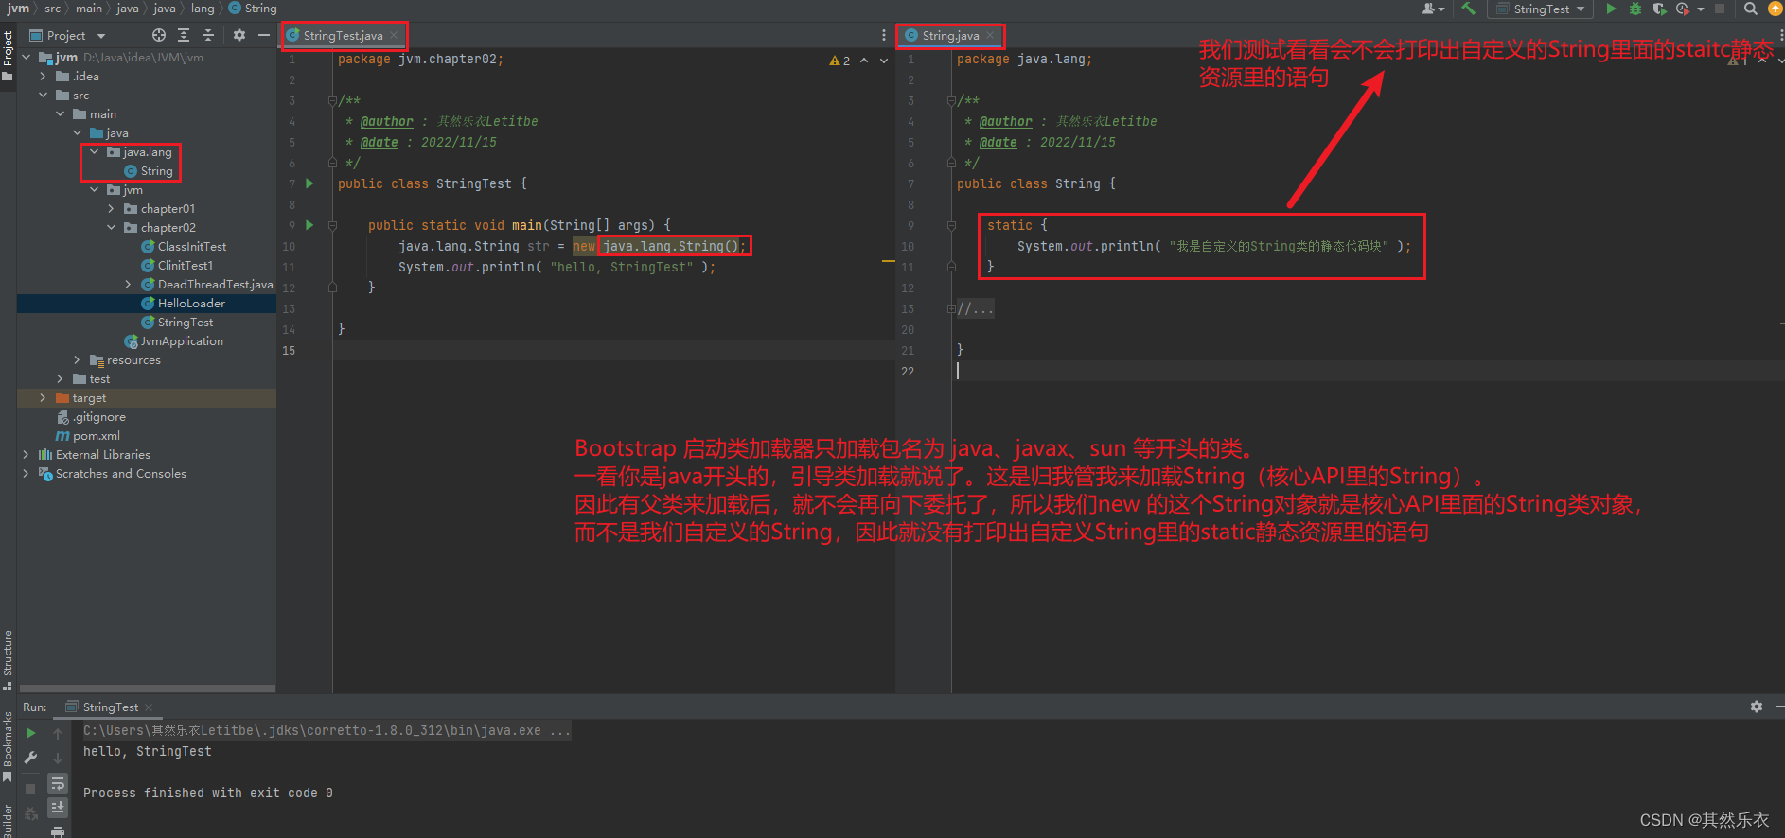The height and width of the screenshot is (838, 1785).
Task: Hide the Project tool window
Action: tap(264, 35)
